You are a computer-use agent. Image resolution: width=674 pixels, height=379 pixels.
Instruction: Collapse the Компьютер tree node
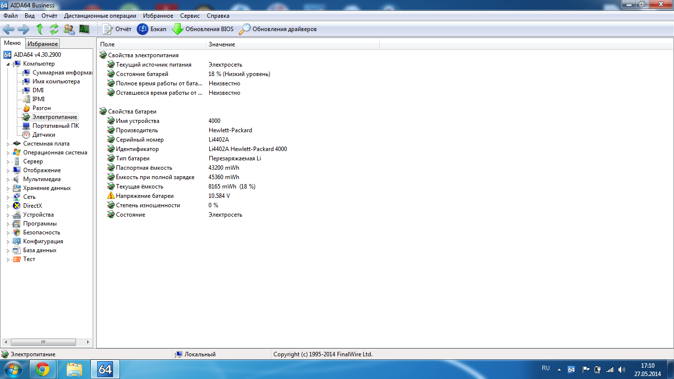[x=8, y=64]
